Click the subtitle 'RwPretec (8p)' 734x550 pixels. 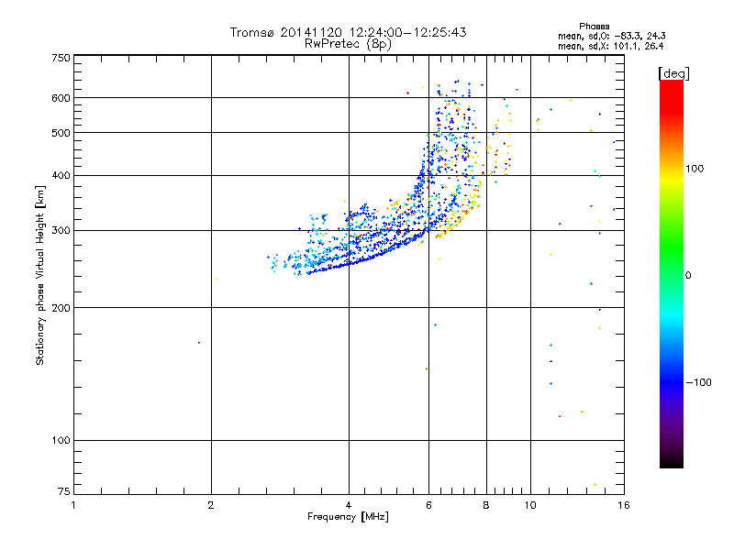[348, 44]
